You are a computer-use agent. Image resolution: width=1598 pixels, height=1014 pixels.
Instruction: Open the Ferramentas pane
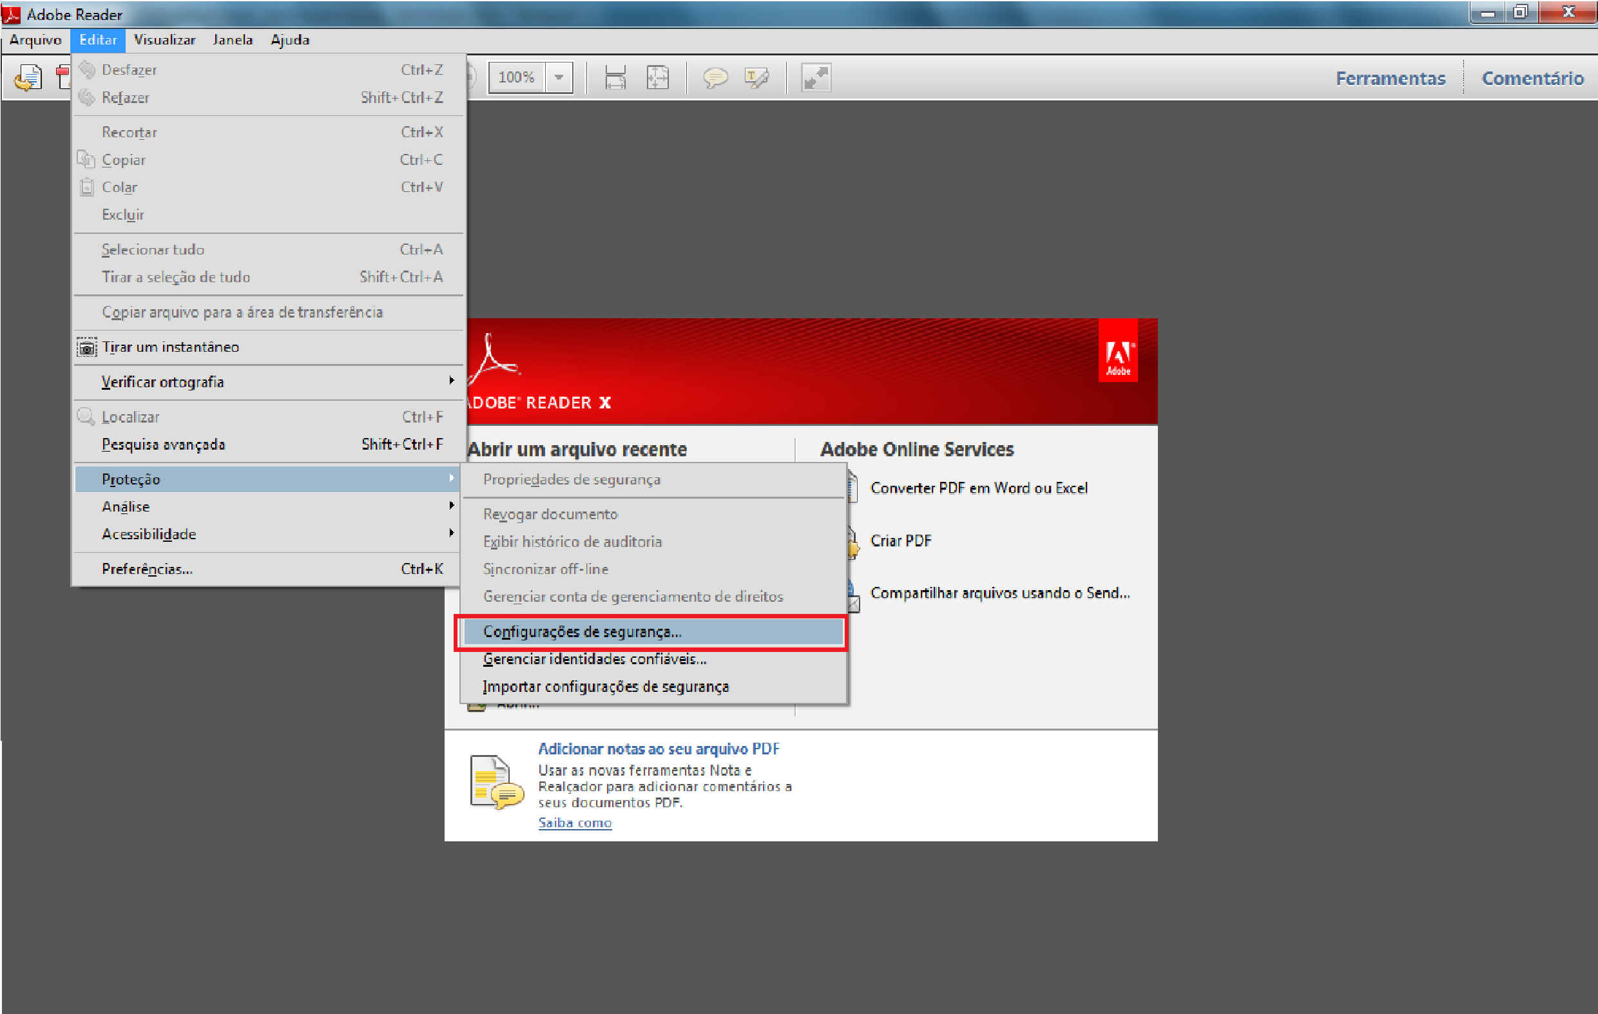pos(1391,79)
